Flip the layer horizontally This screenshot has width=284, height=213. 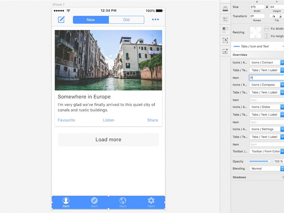(x=273, y=16)
